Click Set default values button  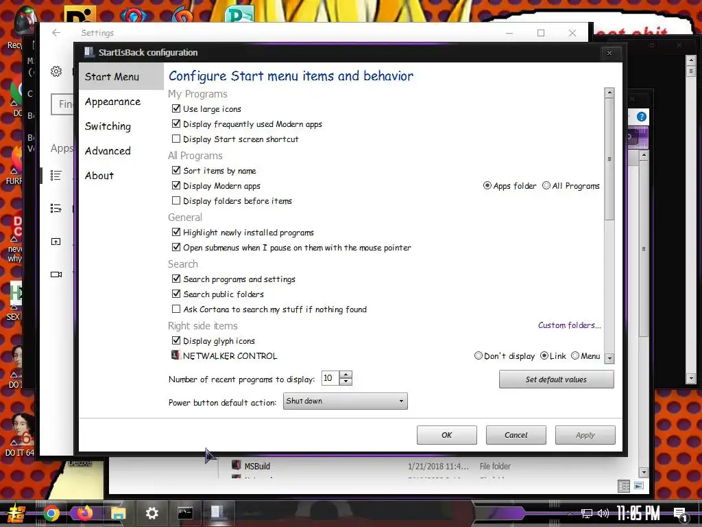coord(556,379)
